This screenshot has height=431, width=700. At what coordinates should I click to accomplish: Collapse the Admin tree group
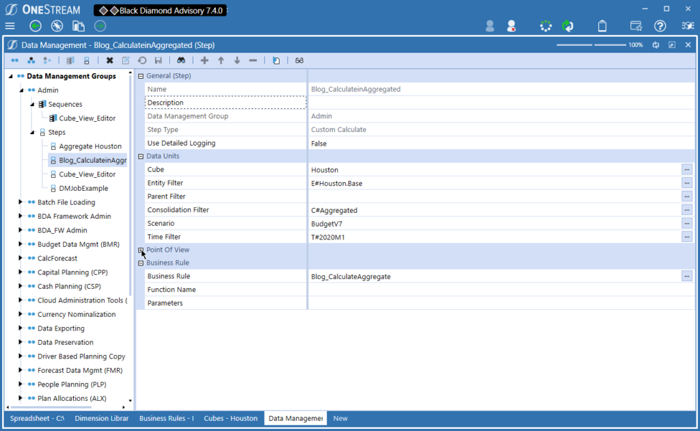click(x=21, y=90)
